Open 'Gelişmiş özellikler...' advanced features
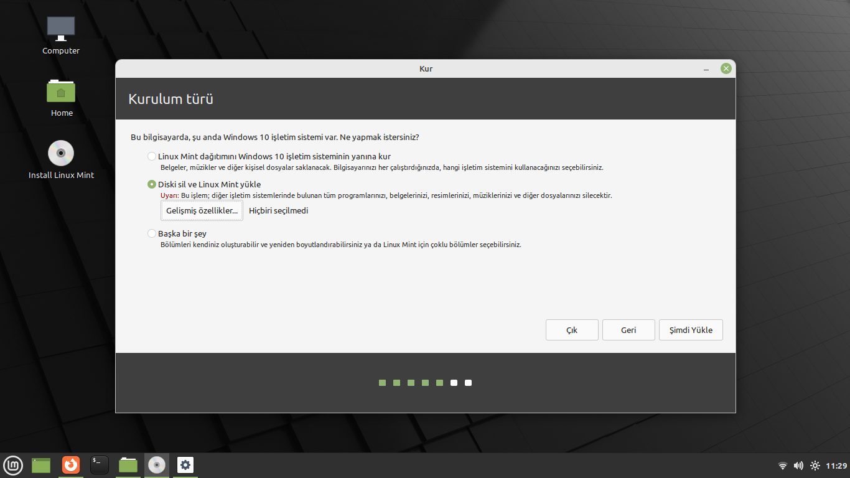The width and height of the screenshot is (850, 478). 202,210
